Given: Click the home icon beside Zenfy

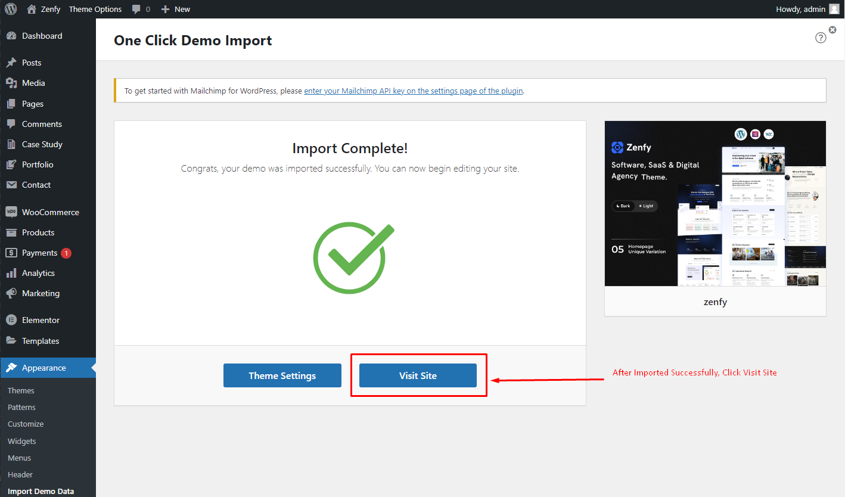Looking at the screenshot, I should tap(32, 9).
